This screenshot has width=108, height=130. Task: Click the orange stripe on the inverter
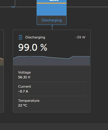(52, 3)
